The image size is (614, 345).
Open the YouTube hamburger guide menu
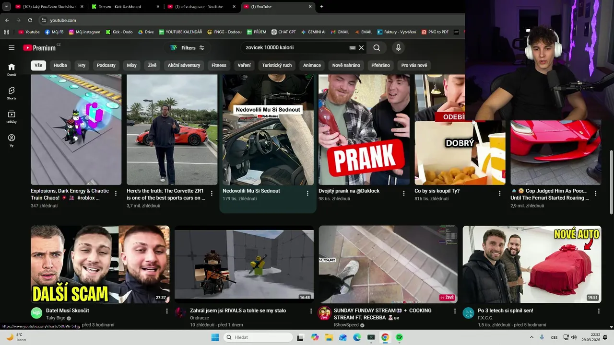tap(12, 47)
